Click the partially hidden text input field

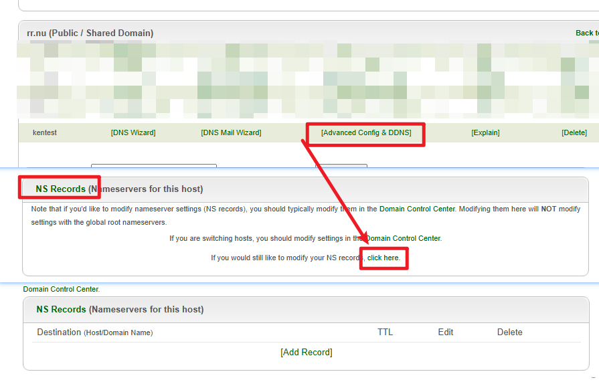click(153, 165)
